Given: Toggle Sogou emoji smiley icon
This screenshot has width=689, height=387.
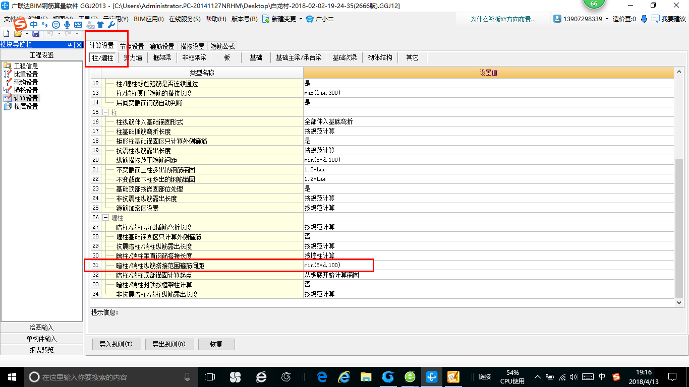Looking at the screenshot, I should [x=56, y=24].
